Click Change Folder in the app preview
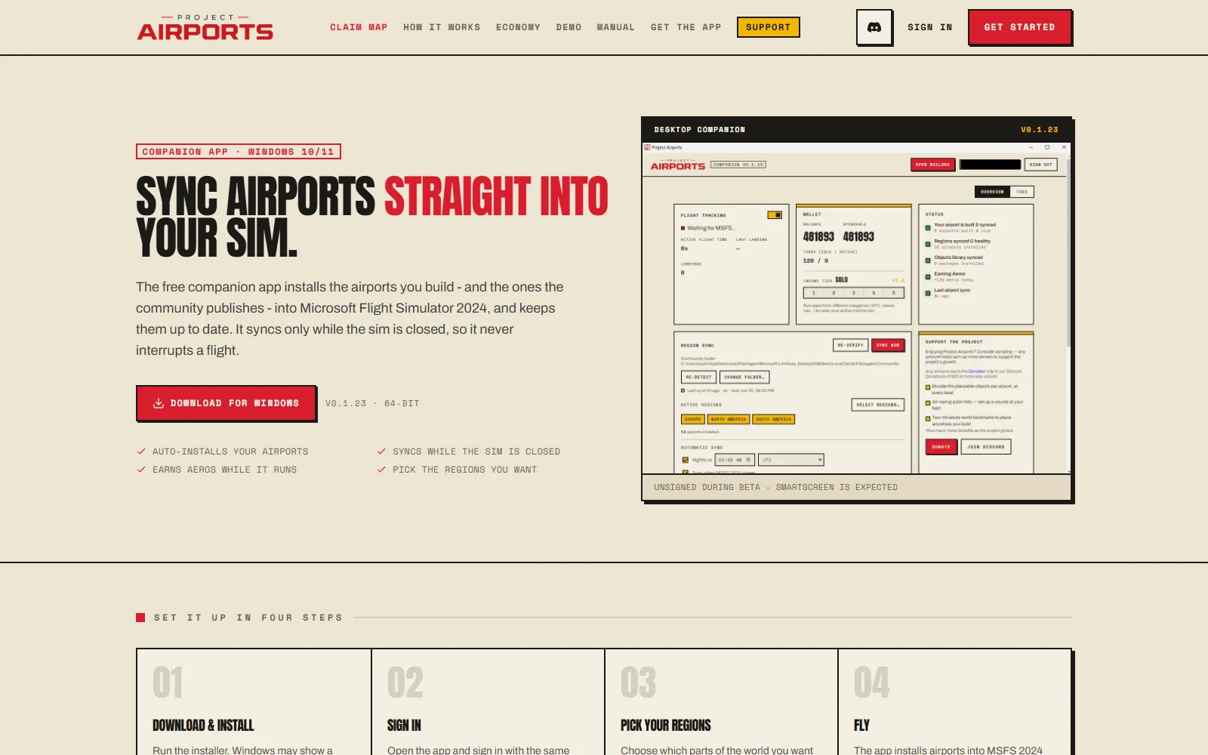This screenshot has width=1208, height=755. click(744, 377)
